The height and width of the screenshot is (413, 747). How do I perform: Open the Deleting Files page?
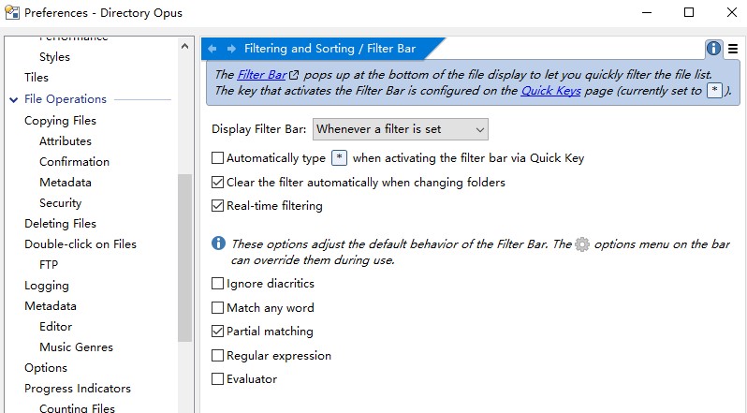(60, 224)
